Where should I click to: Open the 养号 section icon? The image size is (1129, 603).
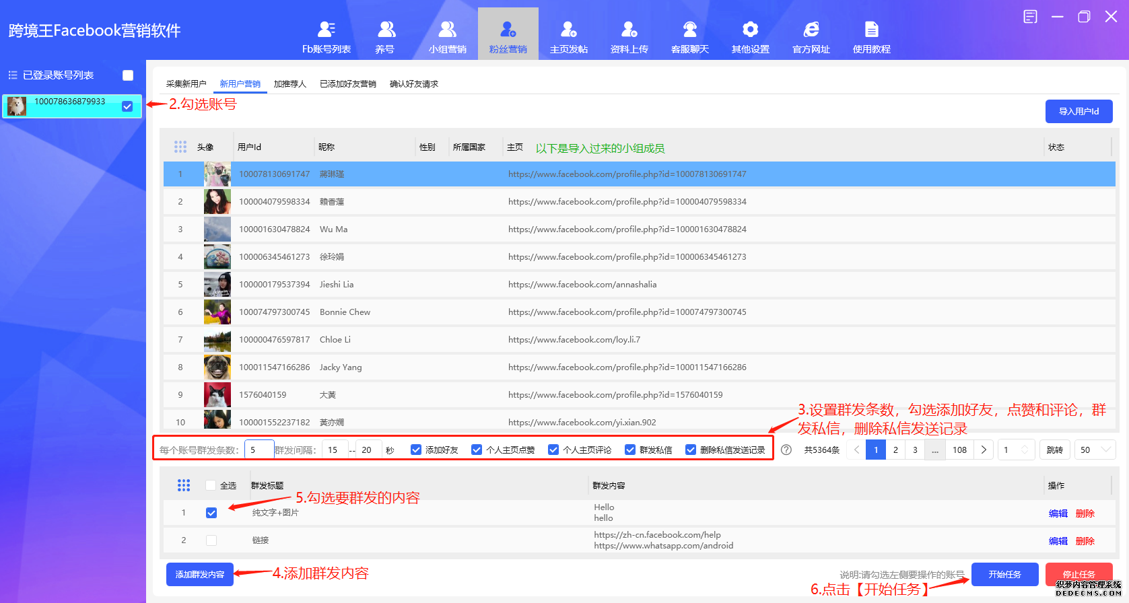[x=386, y=30]
